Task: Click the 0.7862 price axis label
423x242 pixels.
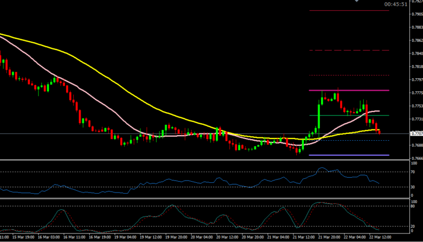Action: coord(416,41)
